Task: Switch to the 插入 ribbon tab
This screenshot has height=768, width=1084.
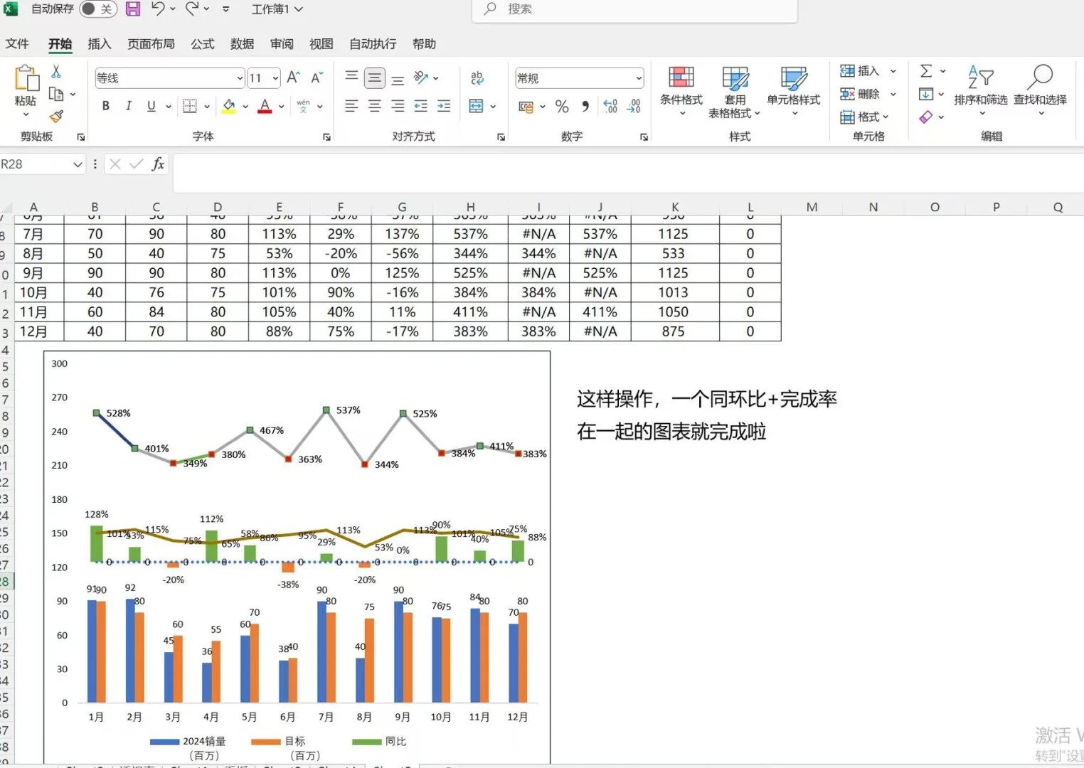Action: tap(100, 44)
